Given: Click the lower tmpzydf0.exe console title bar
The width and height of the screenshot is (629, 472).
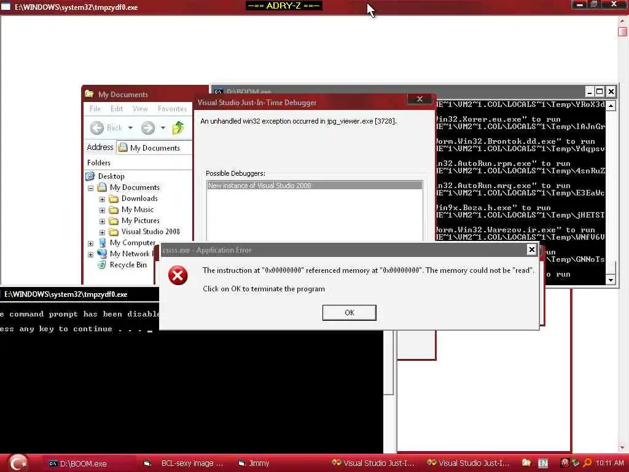Looking at the screenshot, I should point(79,294).
